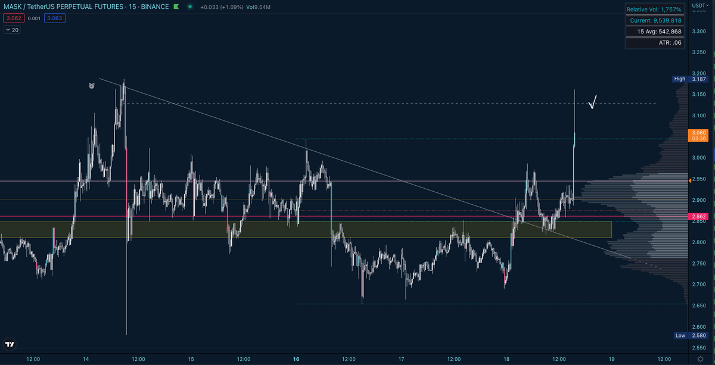
Task: Select the dotted teal line near 2.650
Action: 490,304
